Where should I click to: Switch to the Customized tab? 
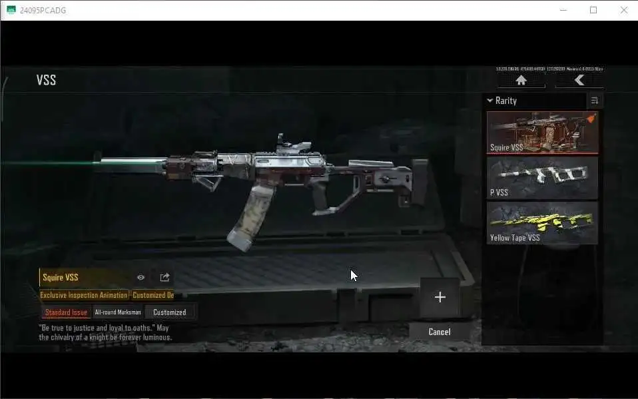click(170, 312)
